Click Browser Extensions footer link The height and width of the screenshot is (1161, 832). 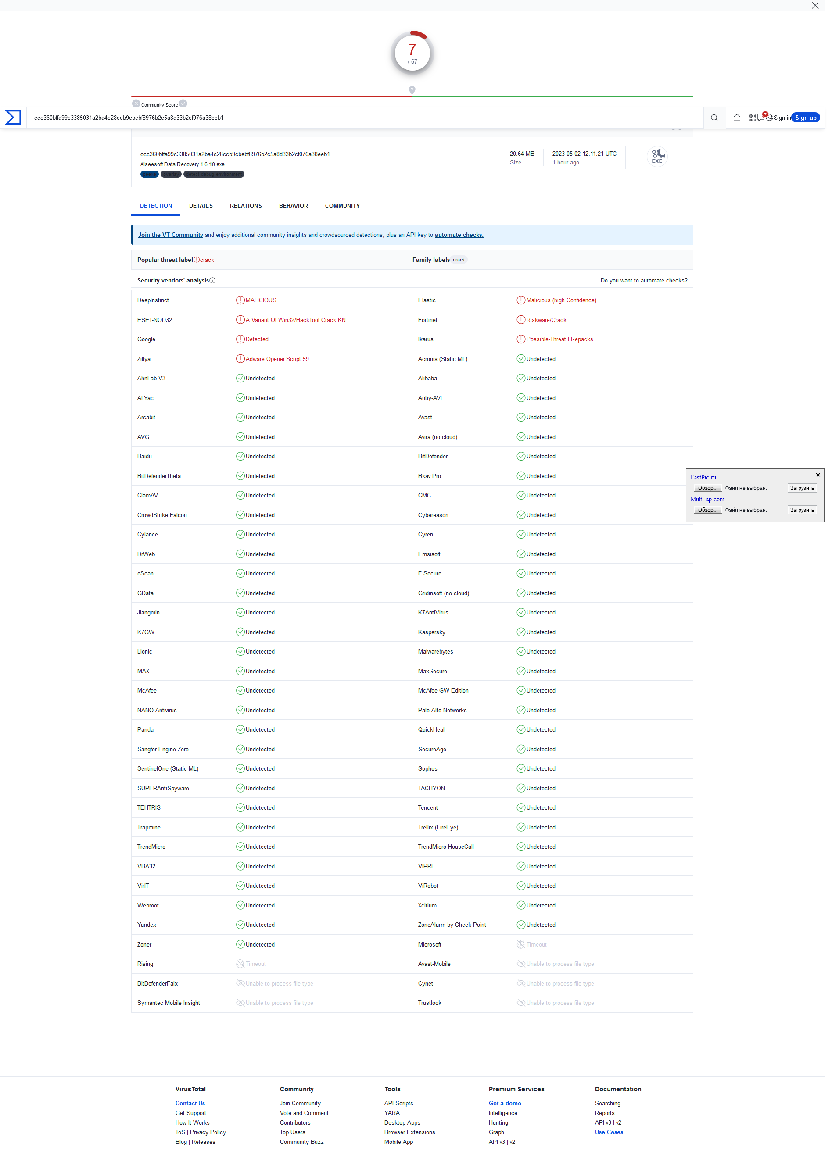click(x=409, y=1132)
